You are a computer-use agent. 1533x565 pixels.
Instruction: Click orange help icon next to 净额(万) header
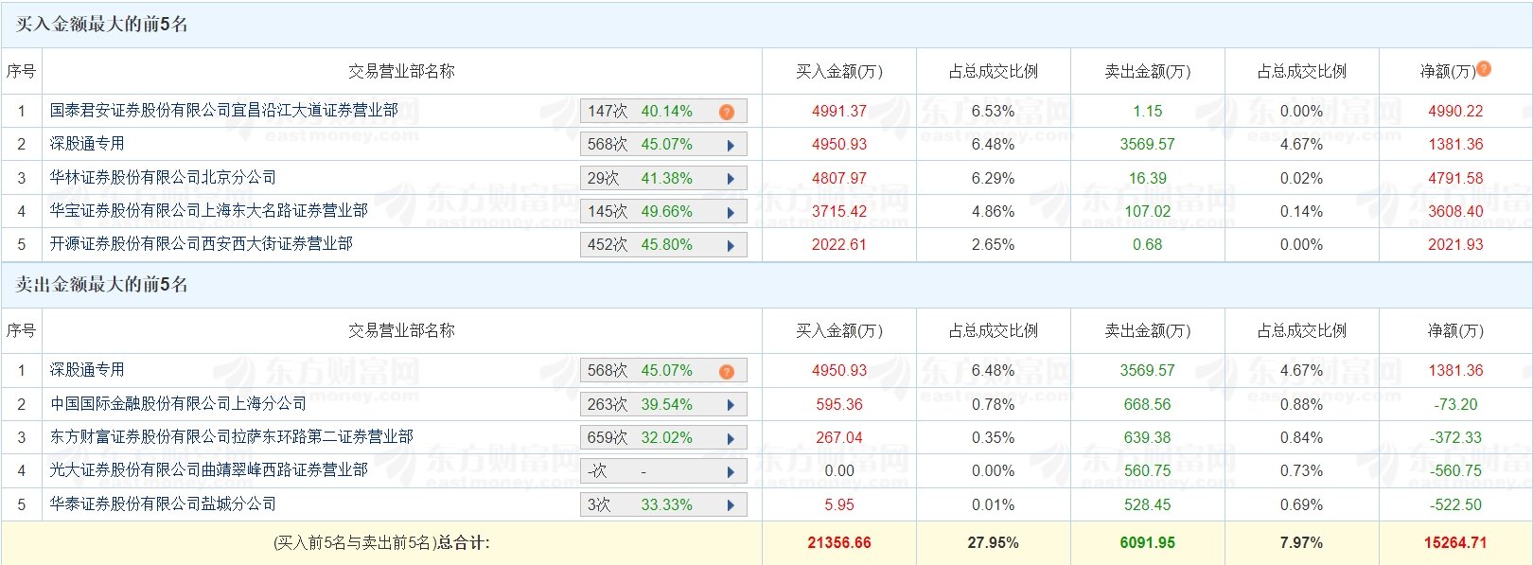tap(1484, 69)
